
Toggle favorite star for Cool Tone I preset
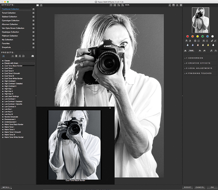[3, 68]
